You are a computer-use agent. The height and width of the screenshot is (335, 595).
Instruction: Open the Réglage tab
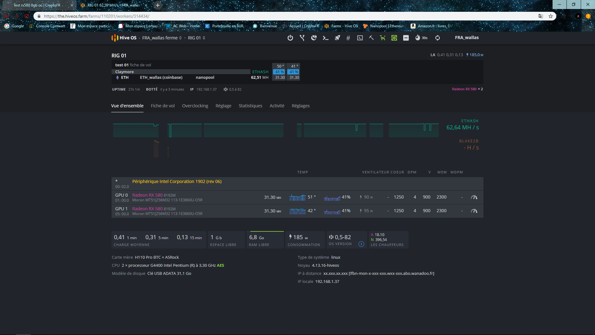[223, 106]
